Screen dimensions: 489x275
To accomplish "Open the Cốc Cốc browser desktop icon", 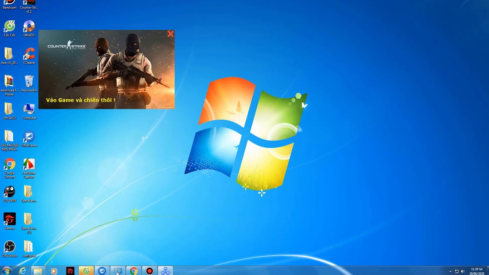I will coord(10,27).
